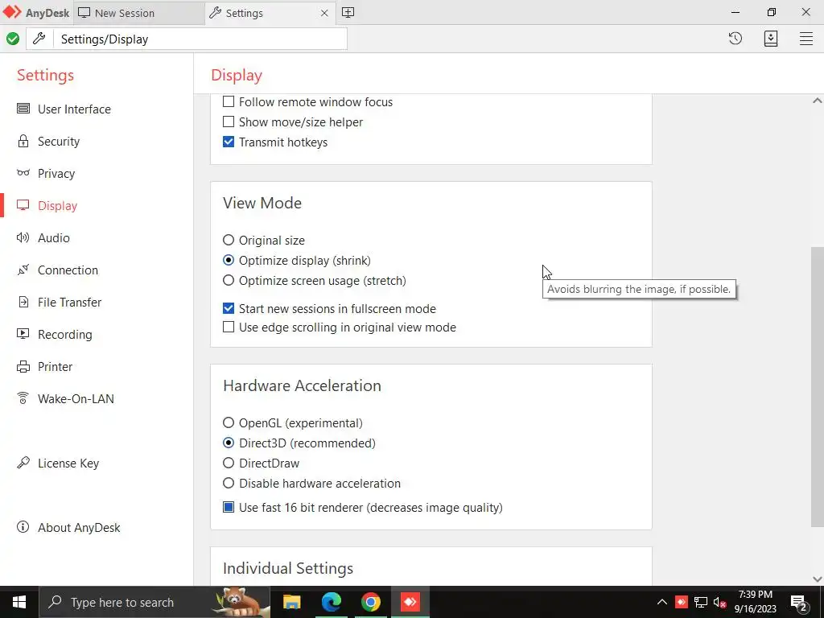Image resolution: width=824 pixels, height=618 pixels.
Task: Open Privacy settings
Action: 56,174
